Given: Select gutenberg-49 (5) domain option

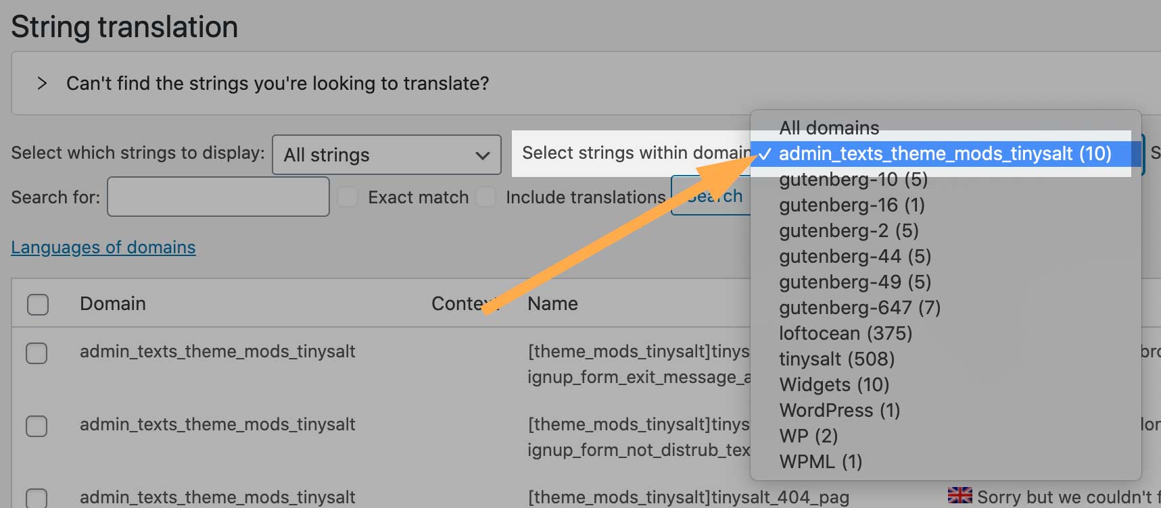Looking at the screenshot, I should [x=855, y=282].
